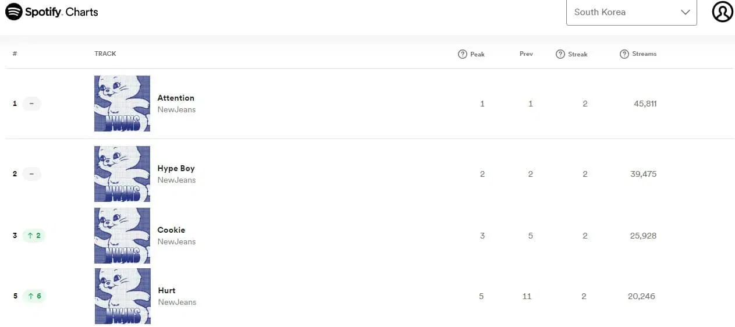Click the Charts text in header
The image size is (735, 327).
(82, 12)
